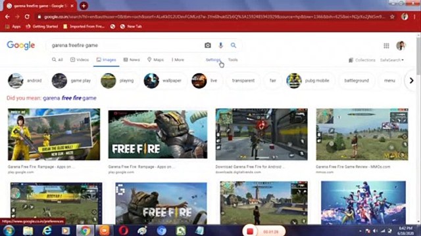Open the second-row FREE FIRE logo thumbnail
Image resolution: width=421 pixels, height=236 pixels.
point(161,203)
